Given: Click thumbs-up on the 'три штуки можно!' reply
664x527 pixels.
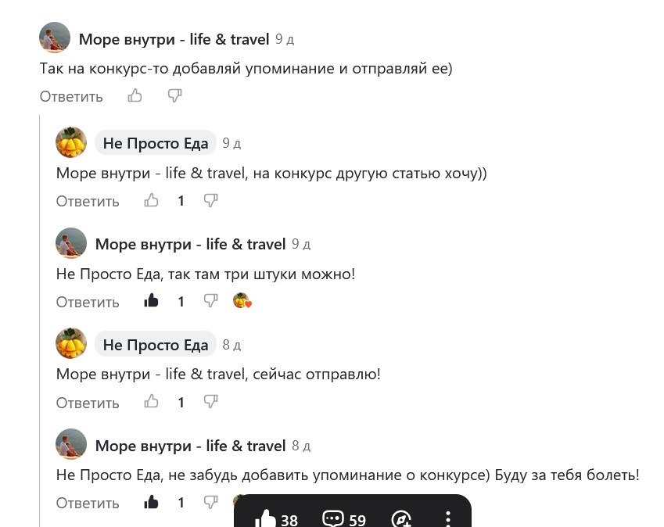Looking at the screenshot, I should click(x=151, y=301).
